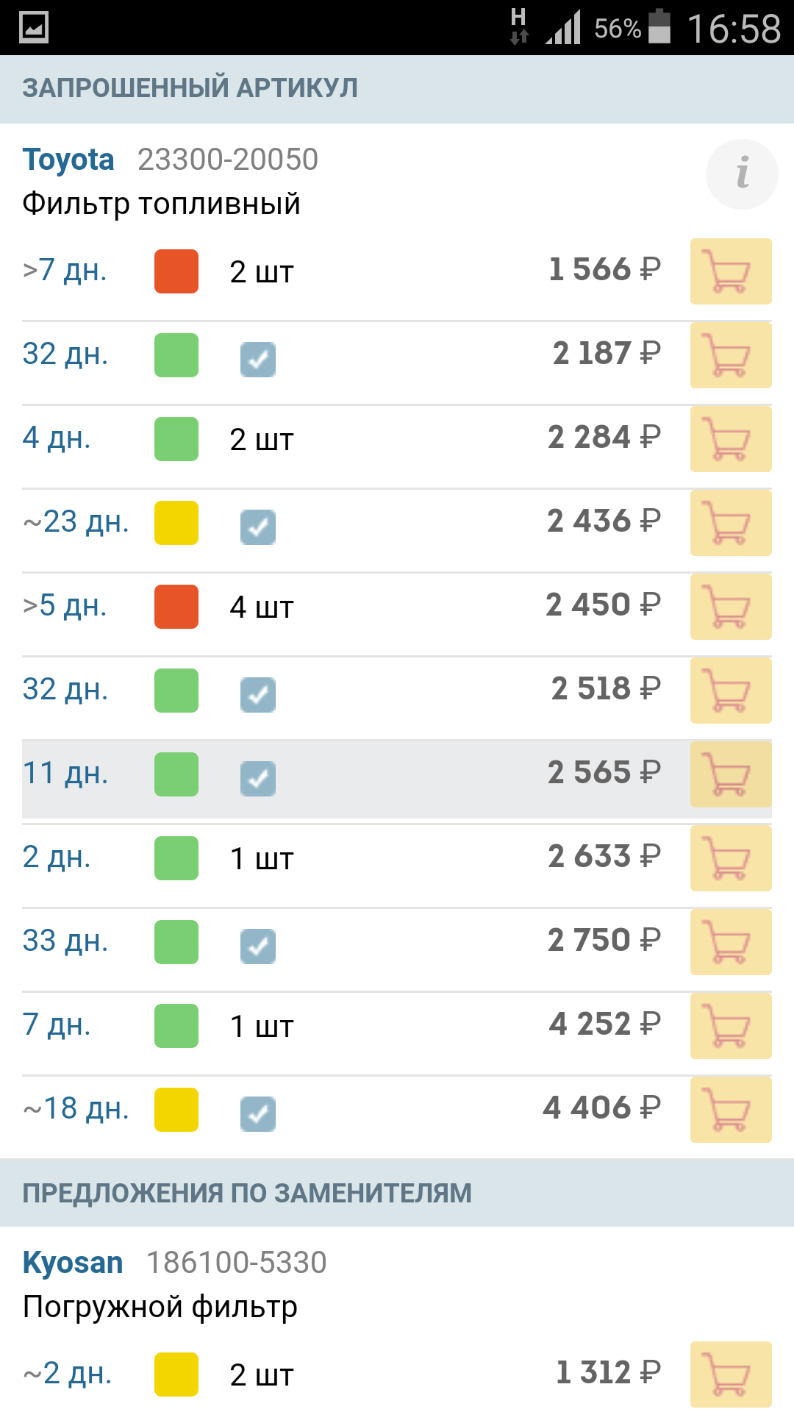Image resolution: width=794 pixels, height=1412 pixels.
Task: Add the 2 187 ₽ offer to cart
Action: click(731, 355)
